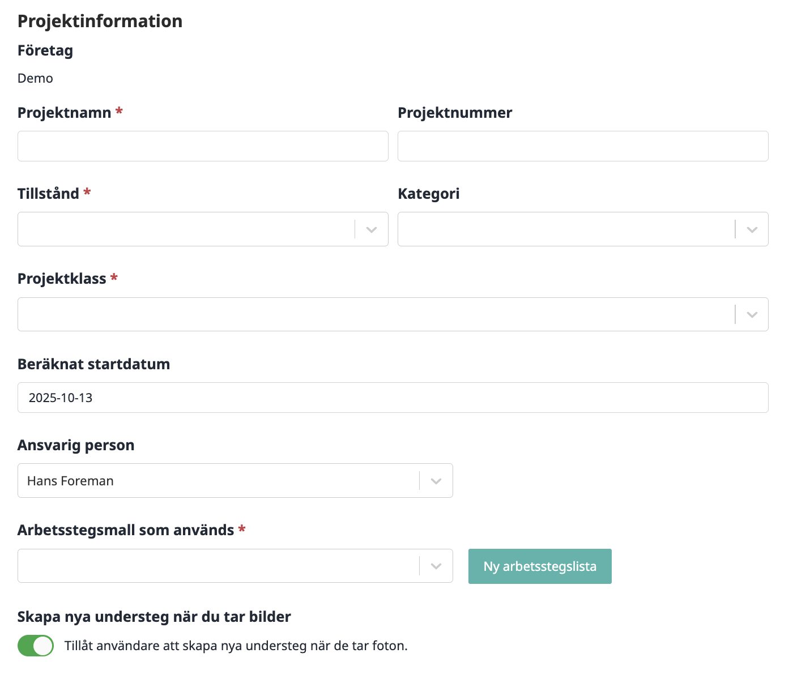
Task: Create a new list with Ny arbetsstegslista
Action: tap(540, 566)
